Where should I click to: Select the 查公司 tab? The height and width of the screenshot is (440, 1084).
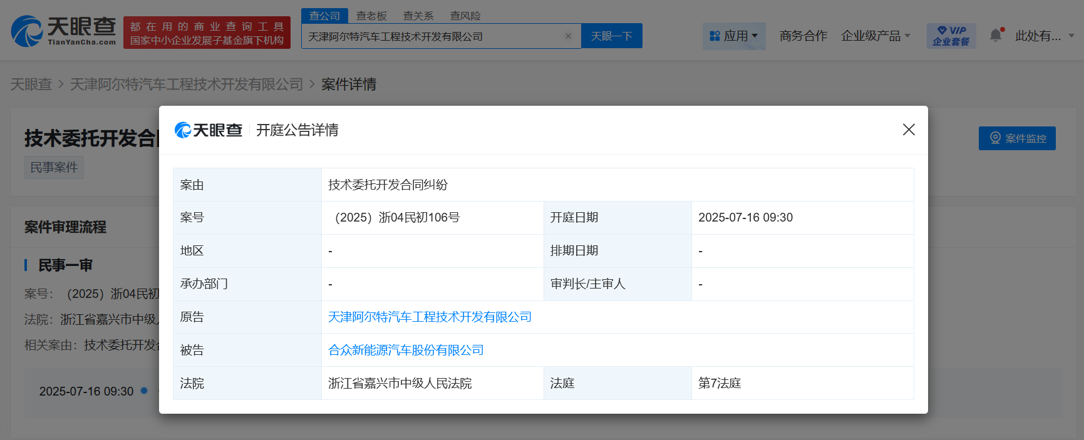click(324, 16)
